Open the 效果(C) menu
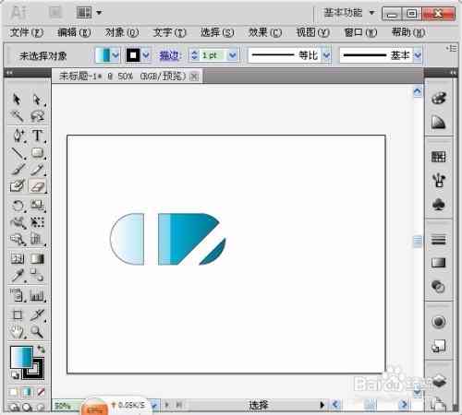Image resolution: width=462 pixels, height=415 pixels. [x=265, y=32]
